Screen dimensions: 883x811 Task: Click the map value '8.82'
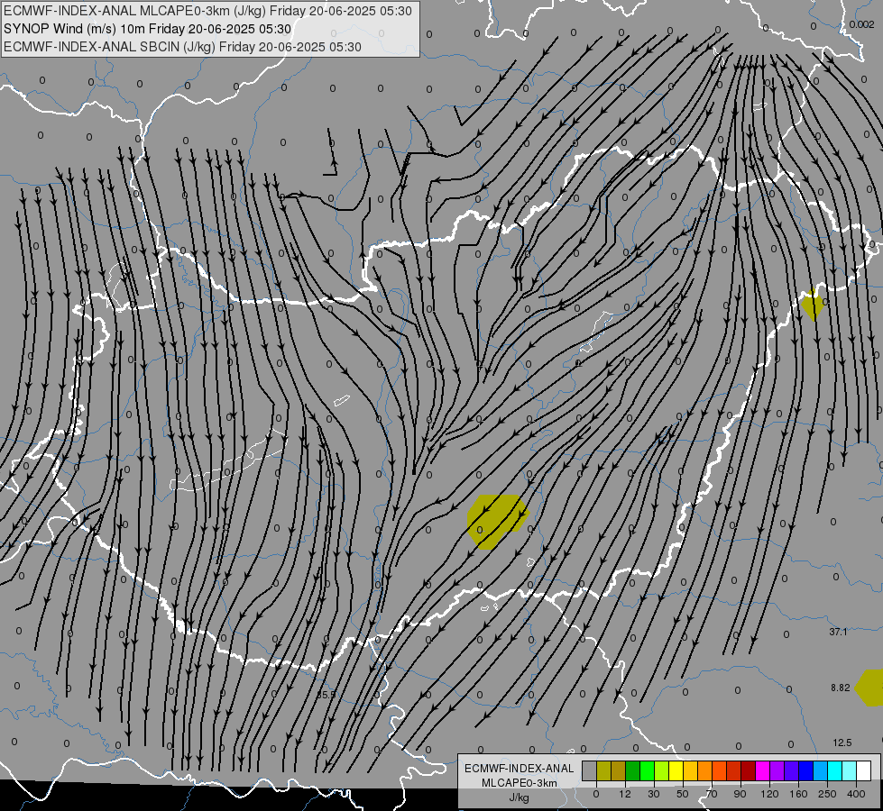coord(841,688)
